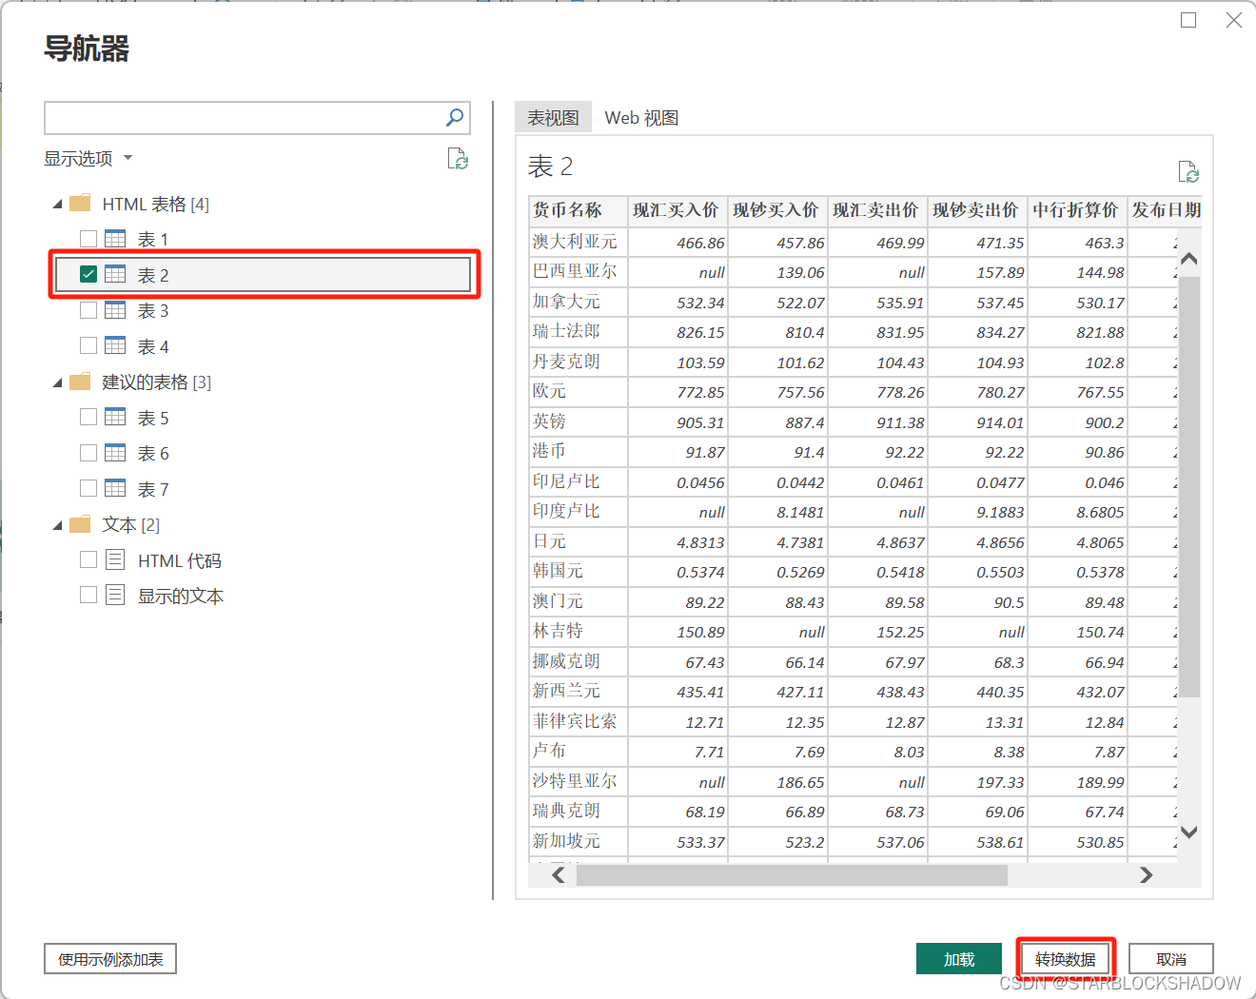1256x999 pixels.
Task: Collapse the 文本 [2] group
Action: [x=58, y=525]
